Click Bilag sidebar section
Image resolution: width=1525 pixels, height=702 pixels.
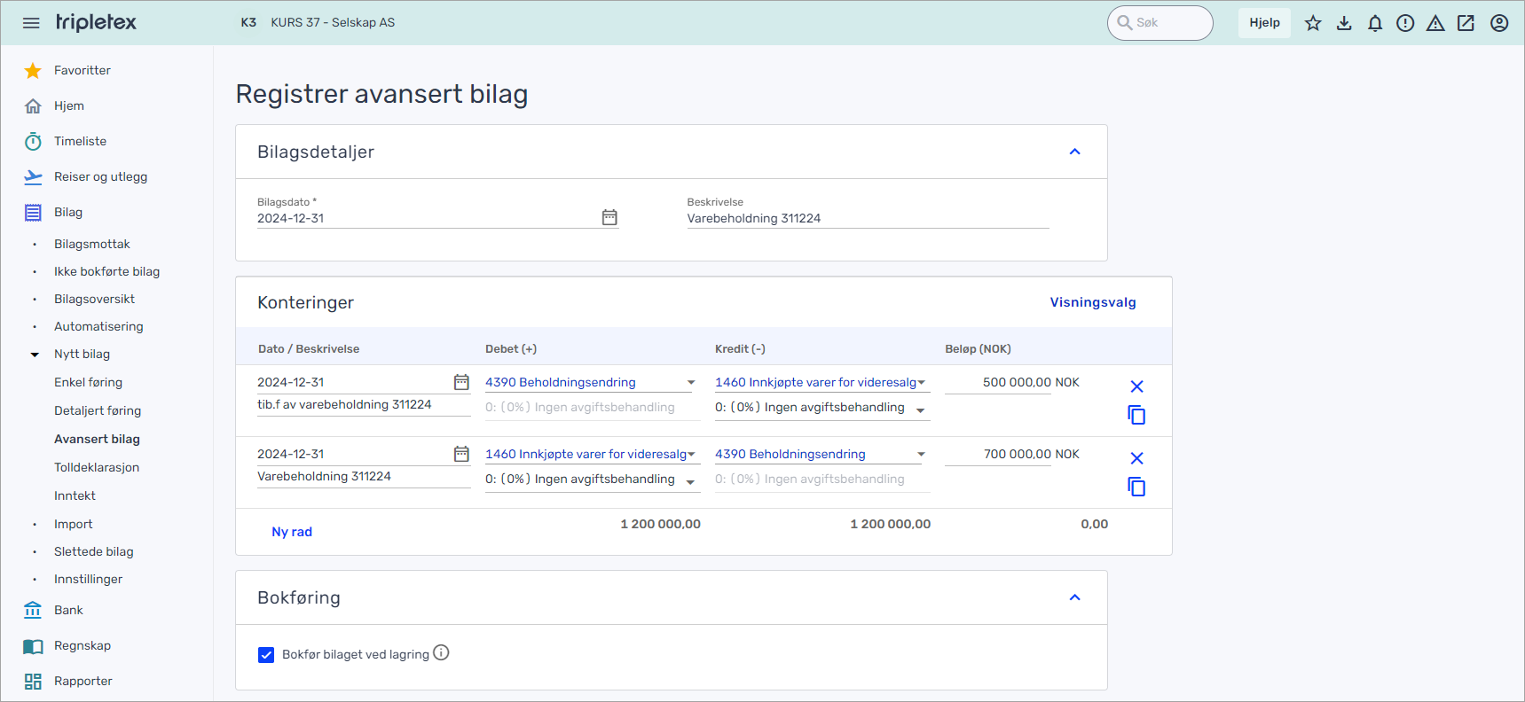pos(67,212)
